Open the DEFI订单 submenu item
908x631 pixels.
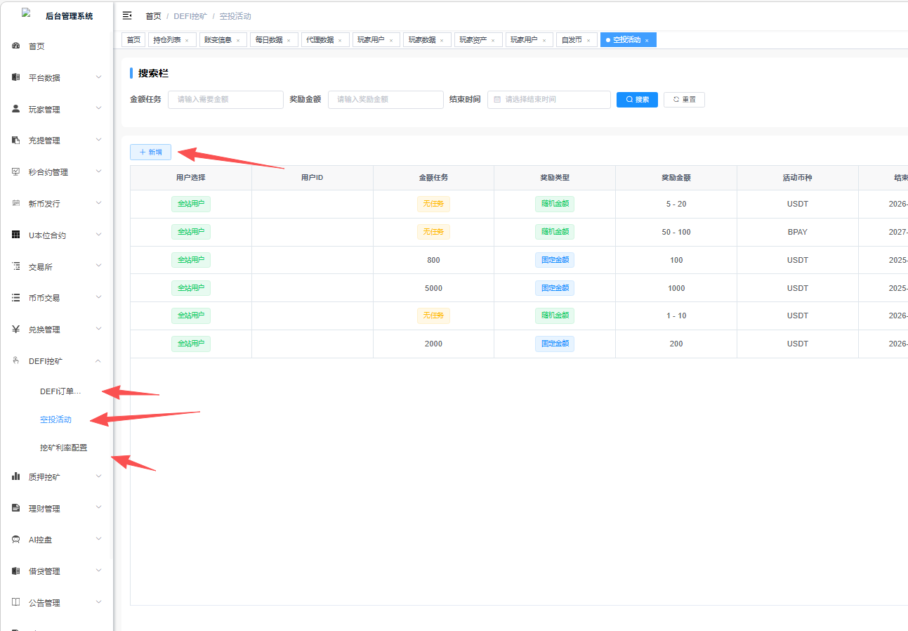click(x=60, y=391)
